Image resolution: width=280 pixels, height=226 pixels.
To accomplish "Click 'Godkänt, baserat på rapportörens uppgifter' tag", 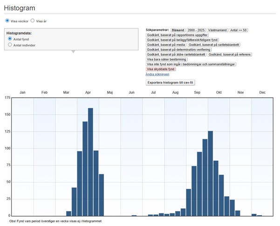I will tap(178, 35).
